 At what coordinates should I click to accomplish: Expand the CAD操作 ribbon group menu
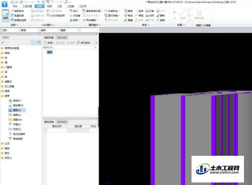(48, 25)
